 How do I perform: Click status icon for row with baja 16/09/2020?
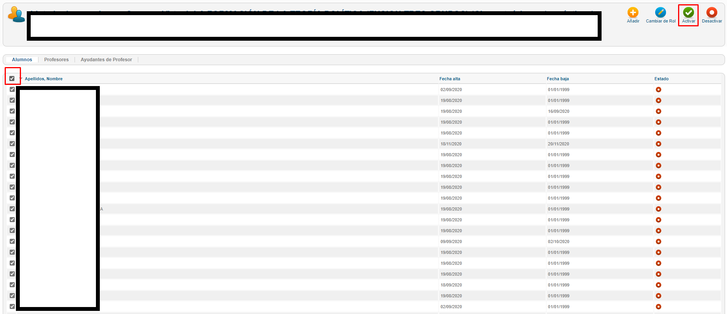pyautogui.click(x=658, y=111)
